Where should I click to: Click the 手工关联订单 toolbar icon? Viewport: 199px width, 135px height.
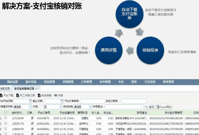point(17,95)
